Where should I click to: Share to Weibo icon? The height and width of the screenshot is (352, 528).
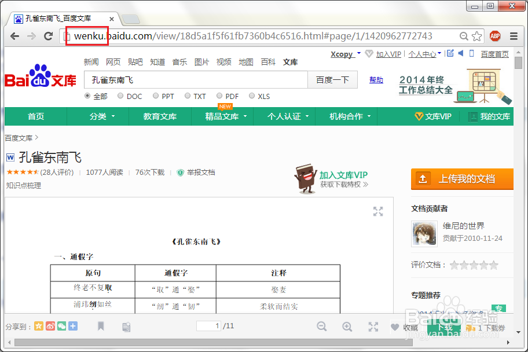pos(50,326)
